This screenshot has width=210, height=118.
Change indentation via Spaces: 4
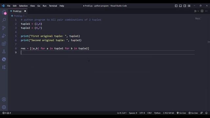click(x=133, y=113)
